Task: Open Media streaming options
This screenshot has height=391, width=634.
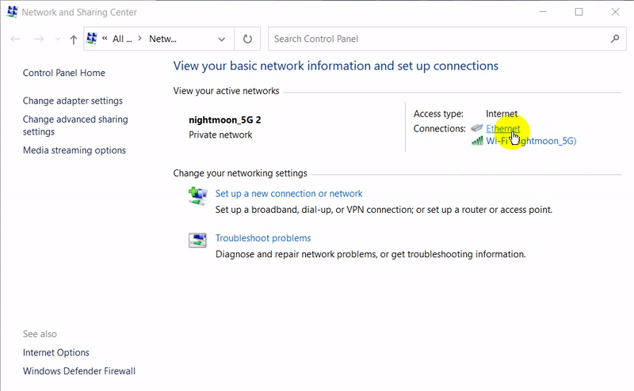Action: pyautogui.click(x=74, y=150)
